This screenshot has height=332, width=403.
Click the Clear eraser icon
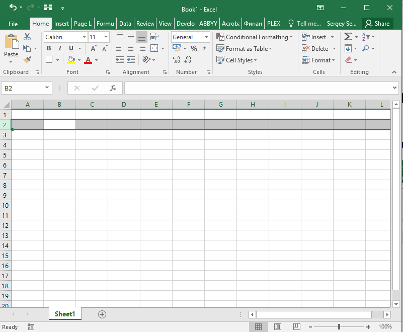[348, 60]
